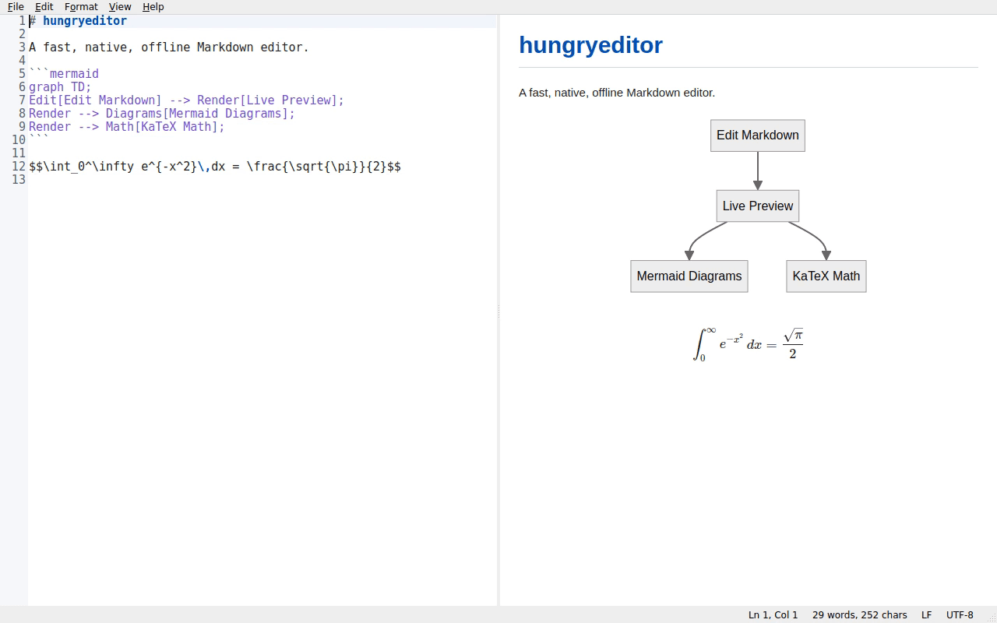Image resolution: width=997 pixels, height=623 pixels.
Task: Click the 'LF' line ending indicator
Action: pyautogui.click(x=927, y=615)
